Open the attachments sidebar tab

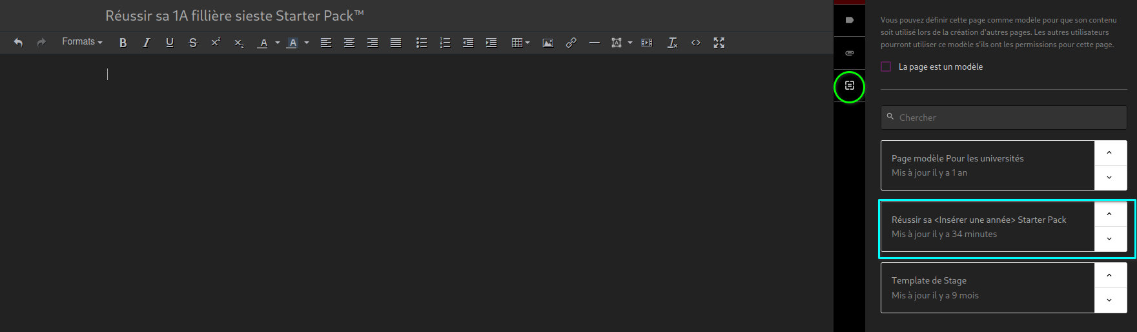849,53
